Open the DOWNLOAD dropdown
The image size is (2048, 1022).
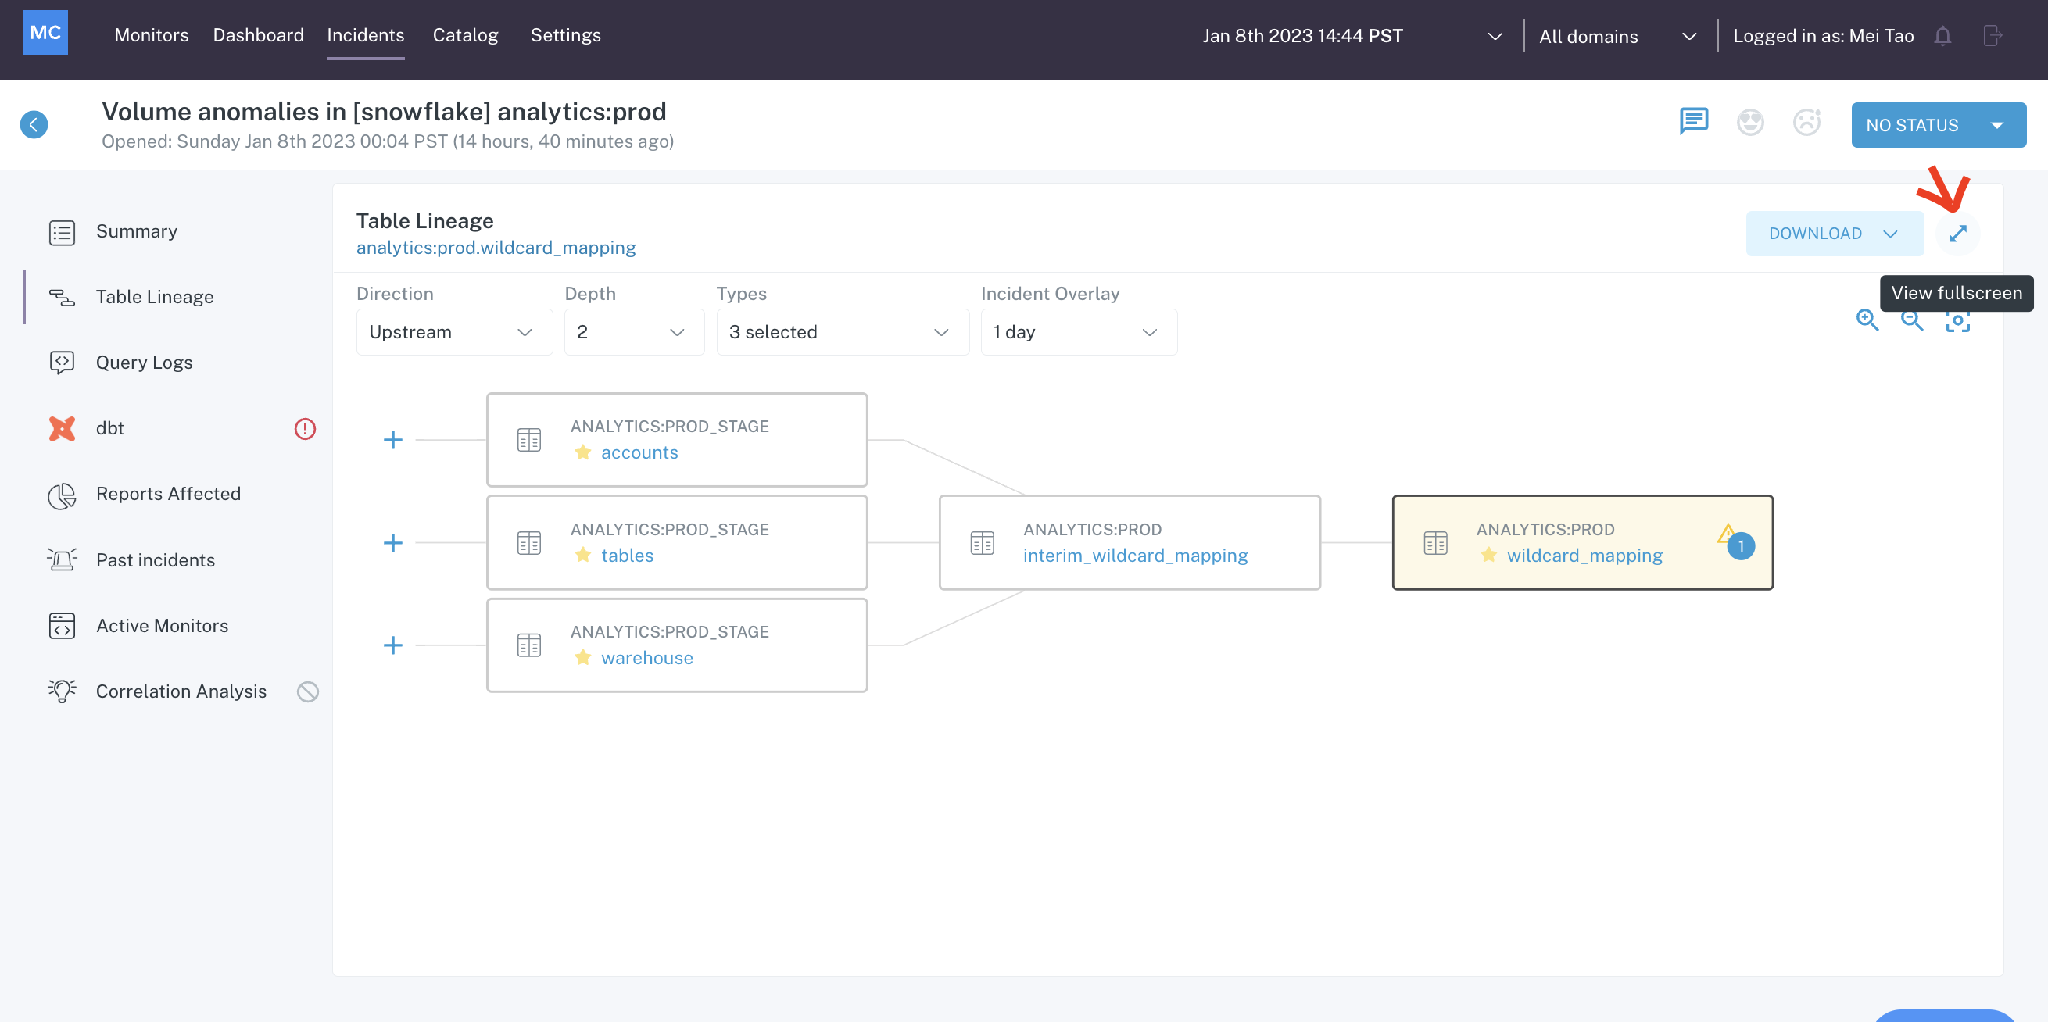pos(1834,234)
